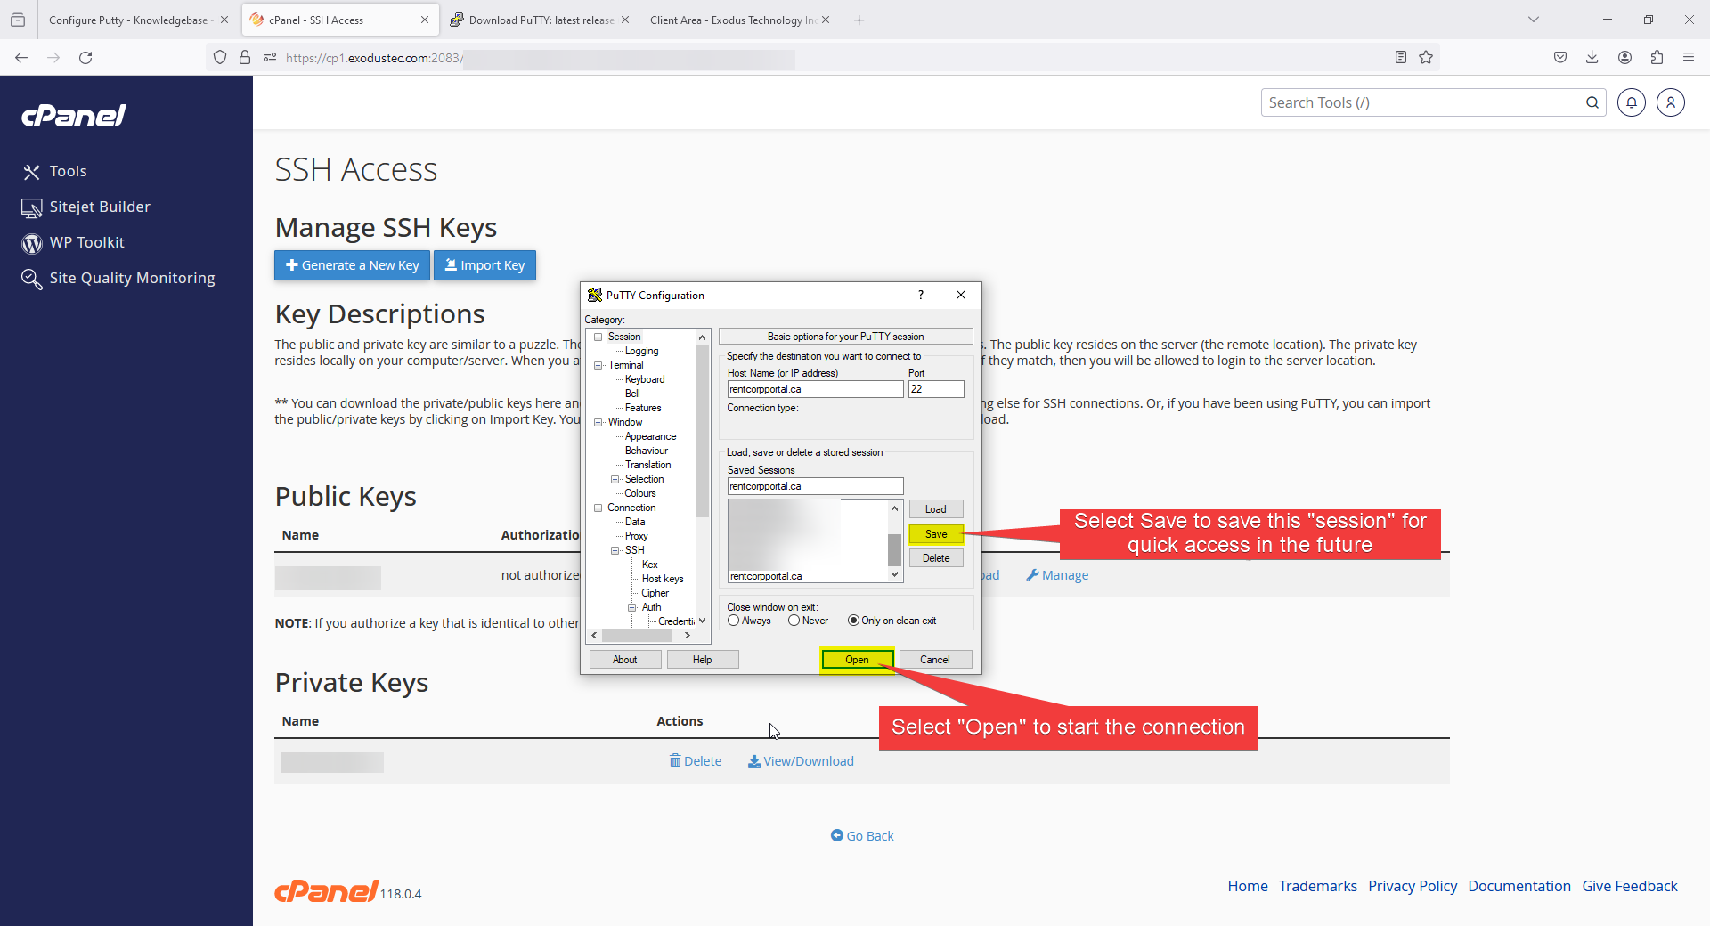
Task: Choose "Only on clean exit" radio button
Action: point(853,621)
